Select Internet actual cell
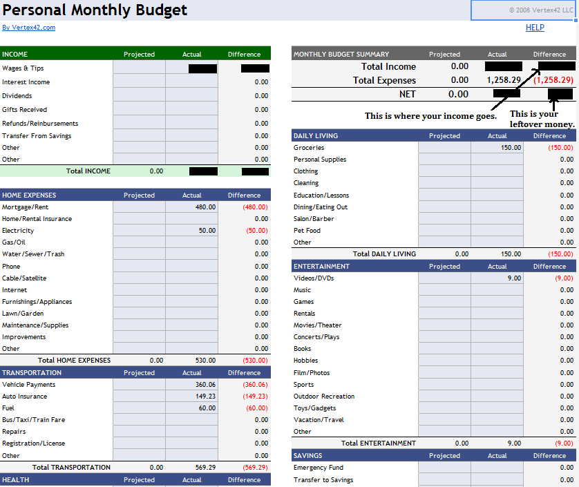The height and width of the screenshot is (487, 579). tap(191, 290)
